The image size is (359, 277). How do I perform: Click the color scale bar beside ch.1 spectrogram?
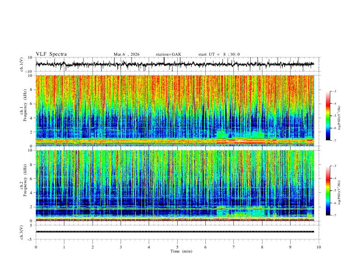tap(328, 116)
